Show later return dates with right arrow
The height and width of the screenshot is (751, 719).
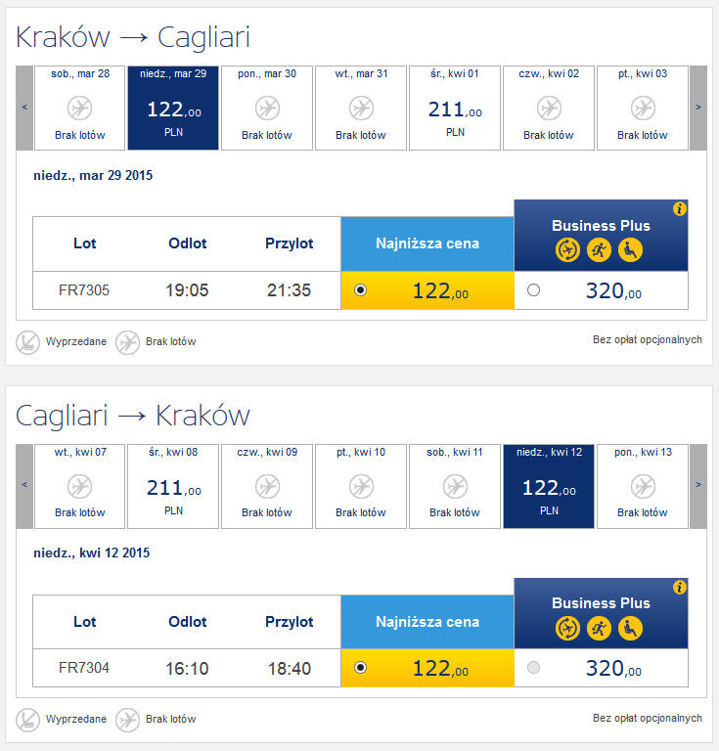click(x=697, y=486)
